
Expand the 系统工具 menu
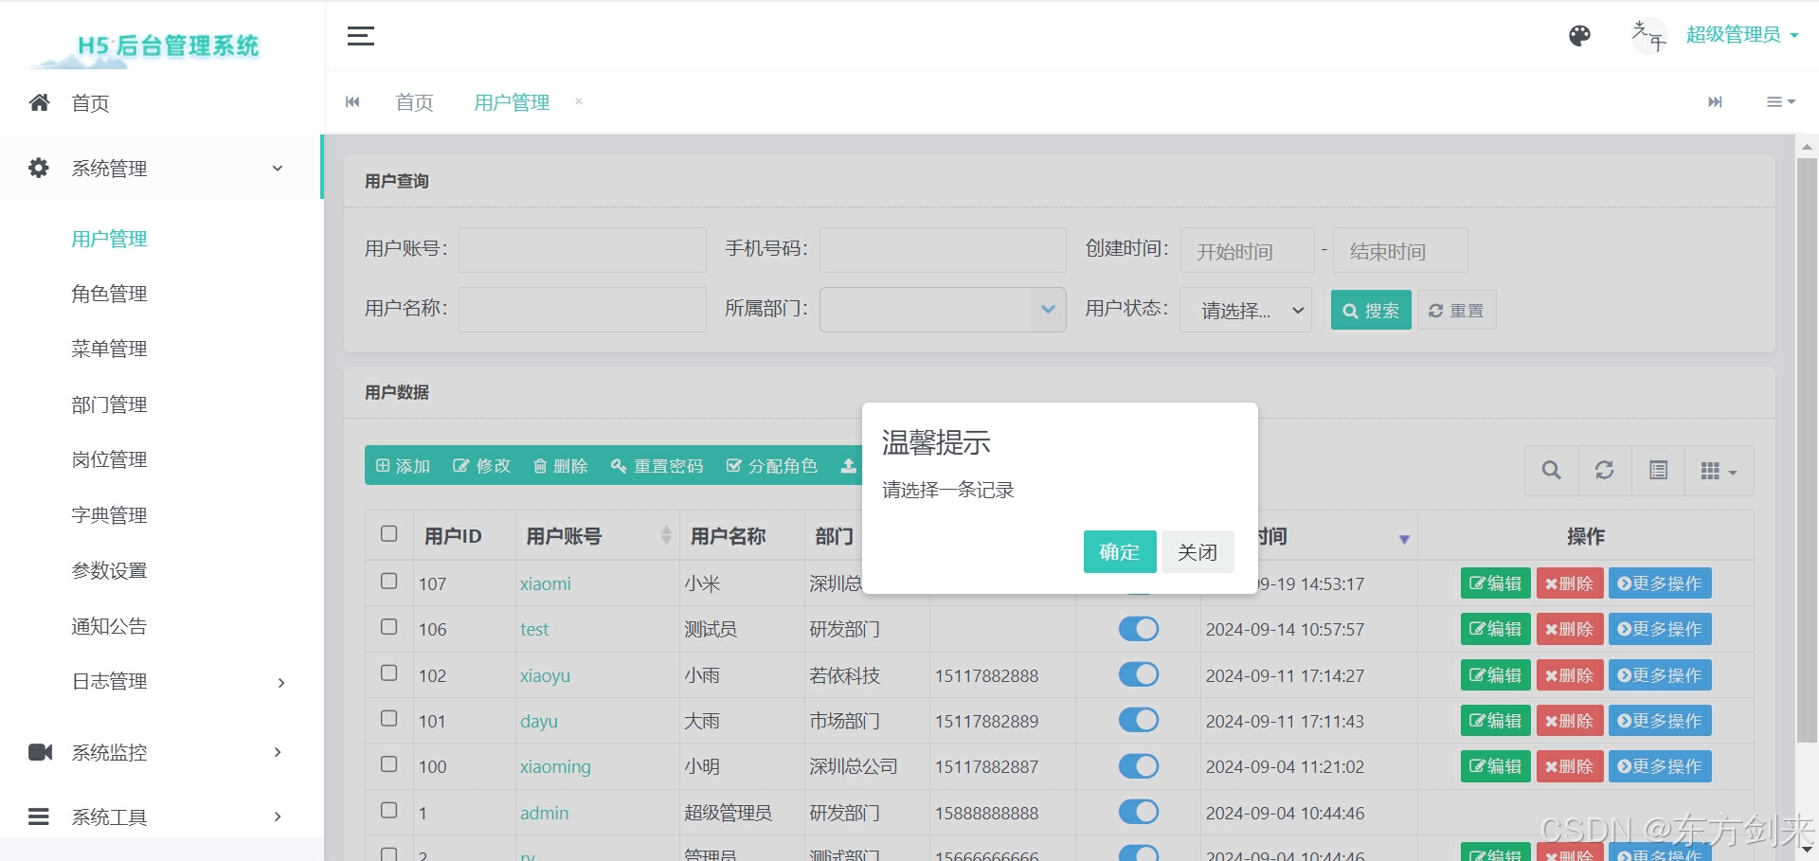[x=161, y=816]
